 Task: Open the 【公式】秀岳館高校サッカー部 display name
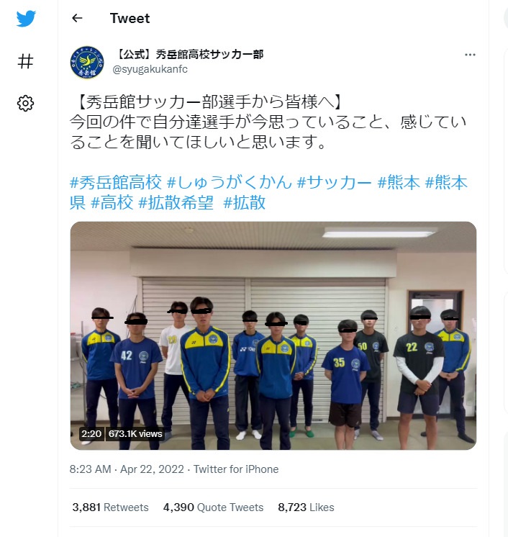[x=188, y=54]
